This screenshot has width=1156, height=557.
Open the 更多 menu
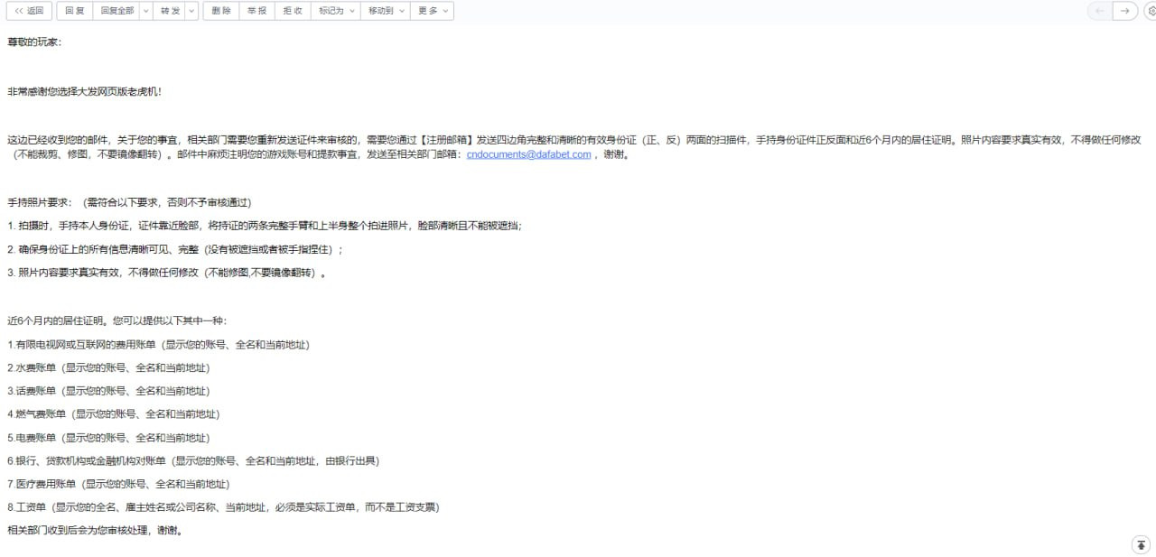click(x=432, y=11)
